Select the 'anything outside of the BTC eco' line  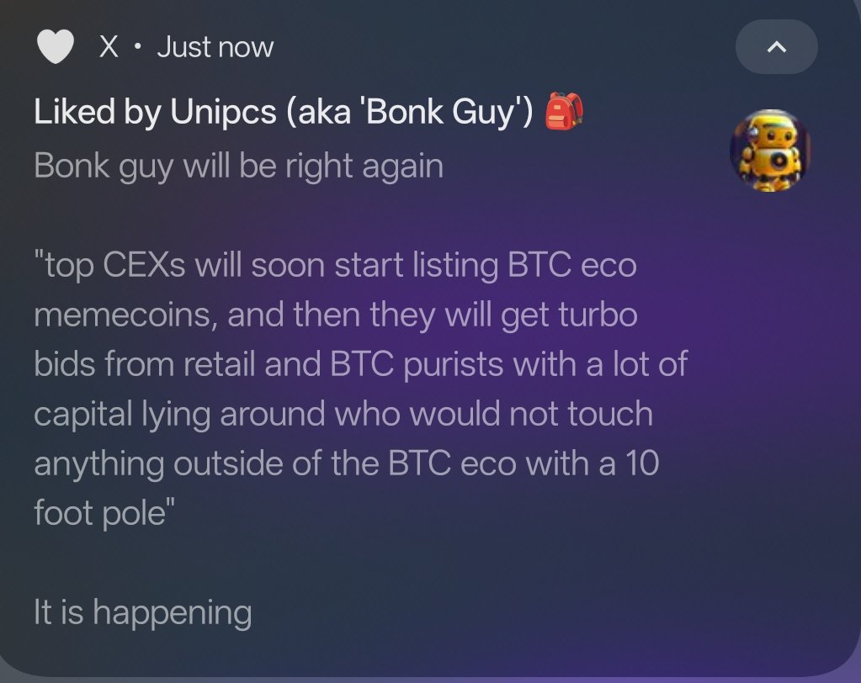pyautogui.click(x=347, y=464)
